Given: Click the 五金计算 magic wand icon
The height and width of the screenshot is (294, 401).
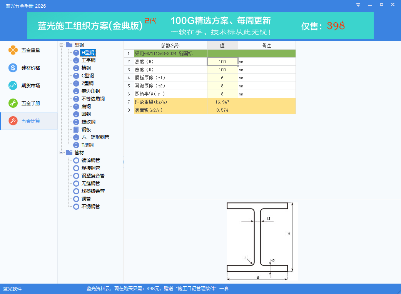Looking at the screenshot, I should click(x=13, y=121).
